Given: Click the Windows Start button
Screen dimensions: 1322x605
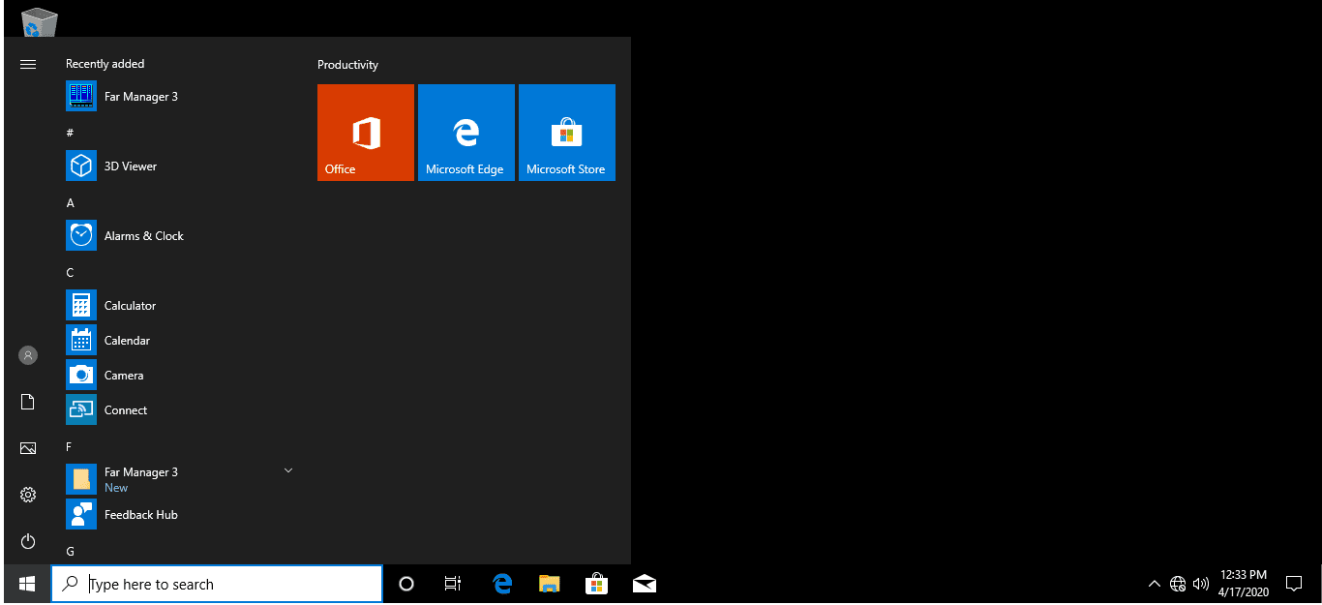Looking at the screenshot, I should click(27, 584).
